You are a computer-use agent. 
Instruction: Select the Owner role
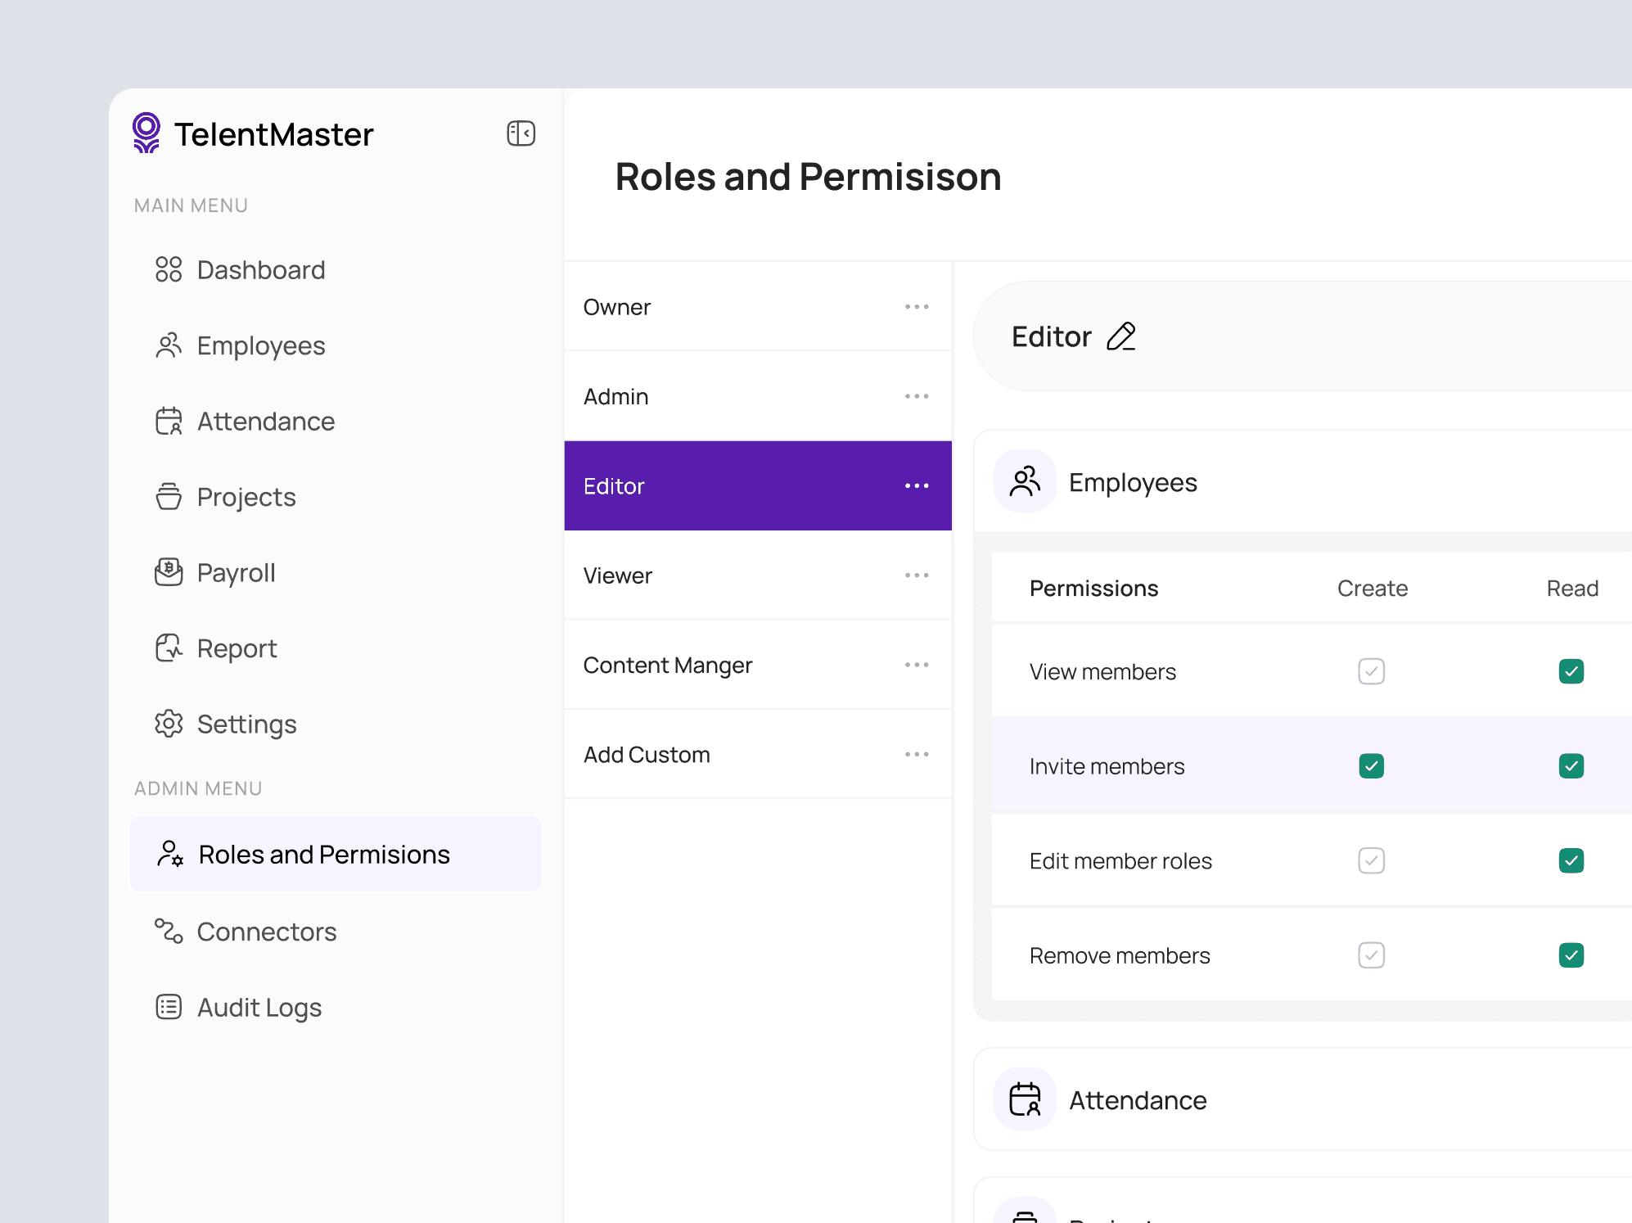tap(758, 307)
